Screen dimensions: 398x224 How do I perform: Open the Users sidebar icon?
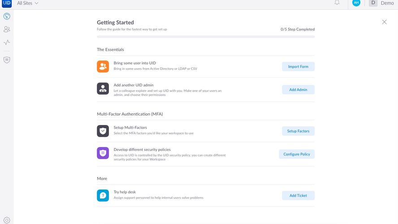(x=7, y=30)
